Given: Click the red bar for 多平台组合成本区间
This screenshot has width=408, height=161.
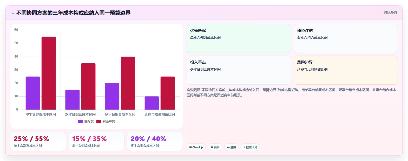Looking at the screenshot, I should tap(128, 83).
